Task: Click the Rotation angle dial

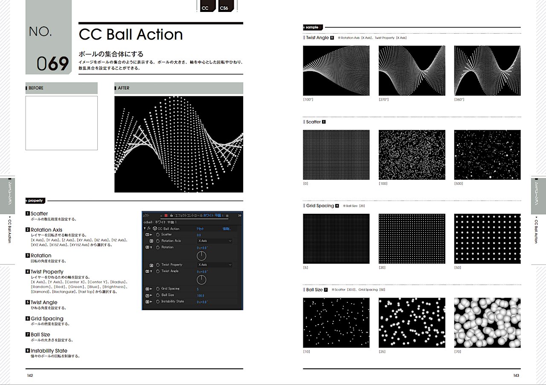Action: click(x=201, y=256)
